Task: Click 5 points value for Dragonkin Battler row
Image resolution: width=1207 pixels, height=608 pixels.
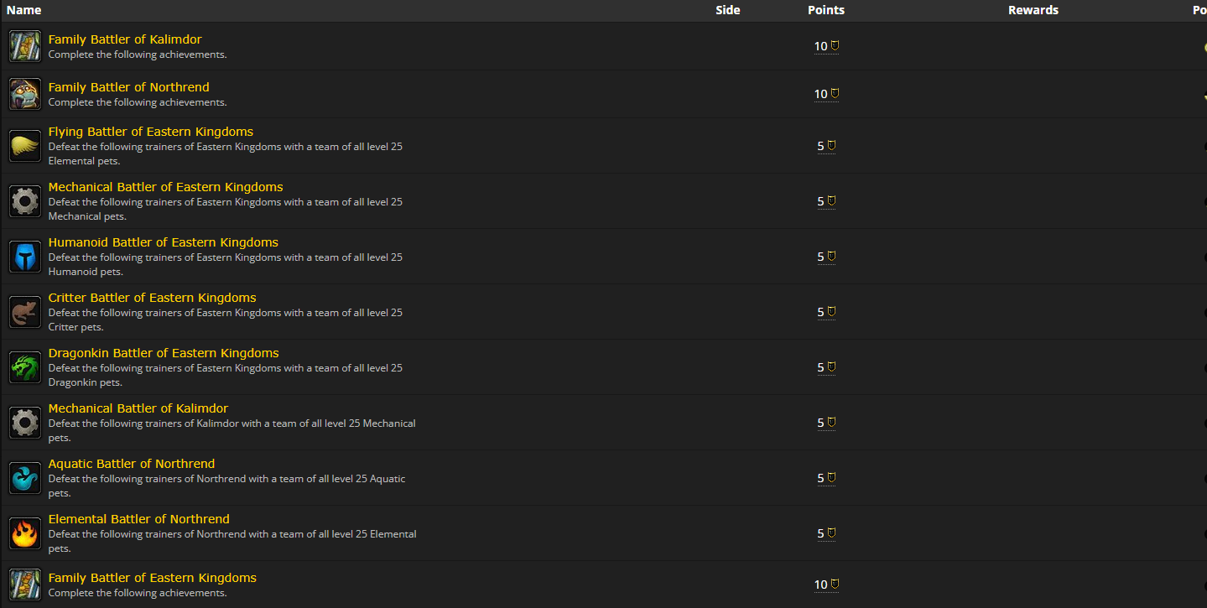Action: click(826, 367)
